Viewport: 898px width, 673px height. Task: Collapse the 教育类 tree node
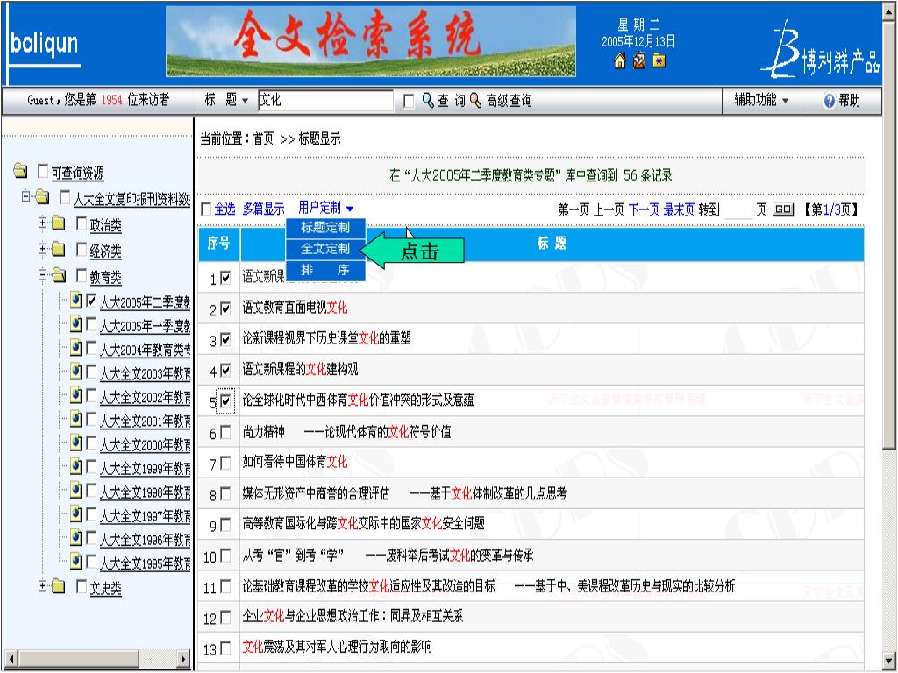42,274
